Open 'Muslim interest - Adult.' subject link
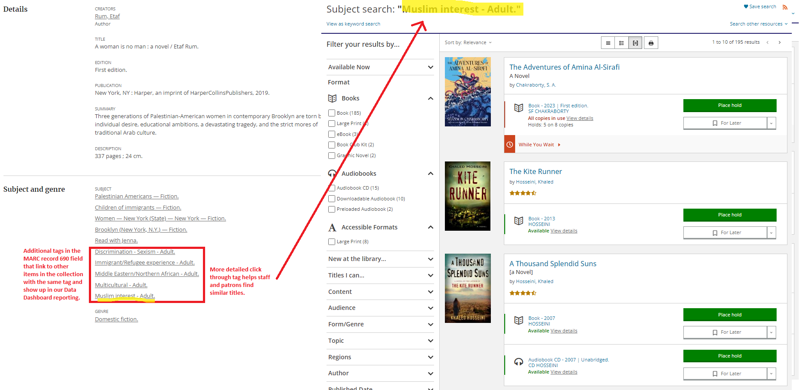The image size is (810, 390). pyautogui.click(x=124, y=296)
